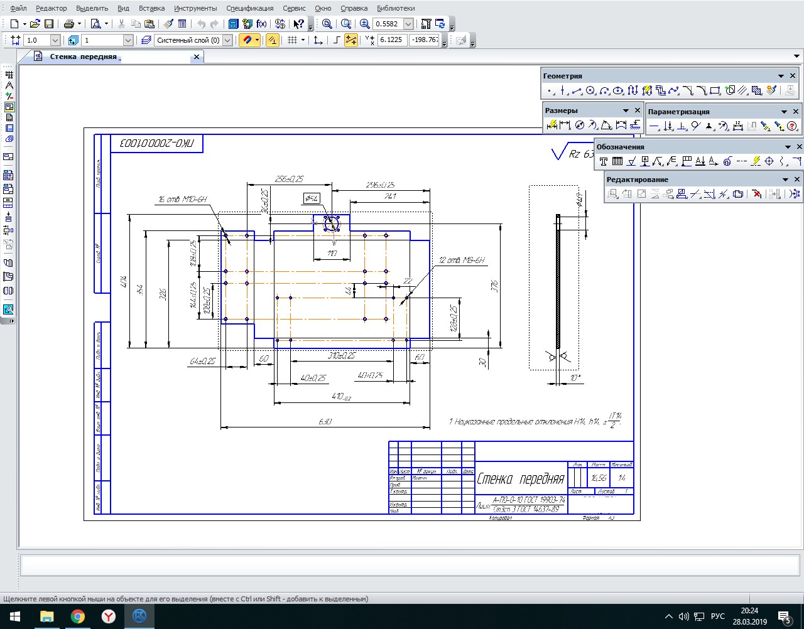This screenshot has width=804, height=629.
Task: Open Chrome from the Windows taskbar
Action: [78, 616]
